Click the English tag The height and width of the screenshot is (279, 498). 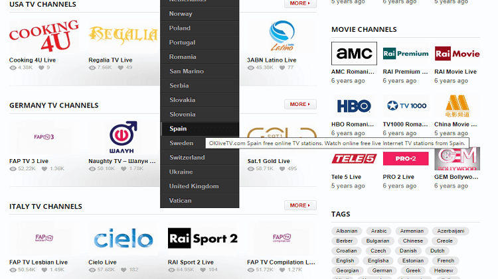click(345, 260)
